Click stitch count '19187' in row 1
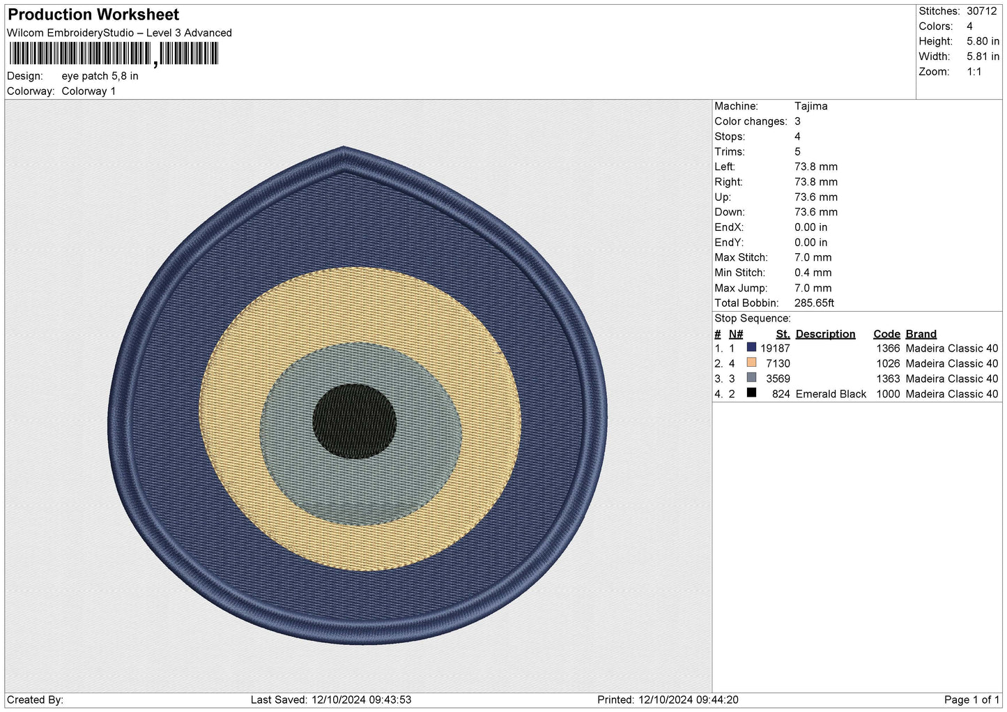 coord(775,348)
